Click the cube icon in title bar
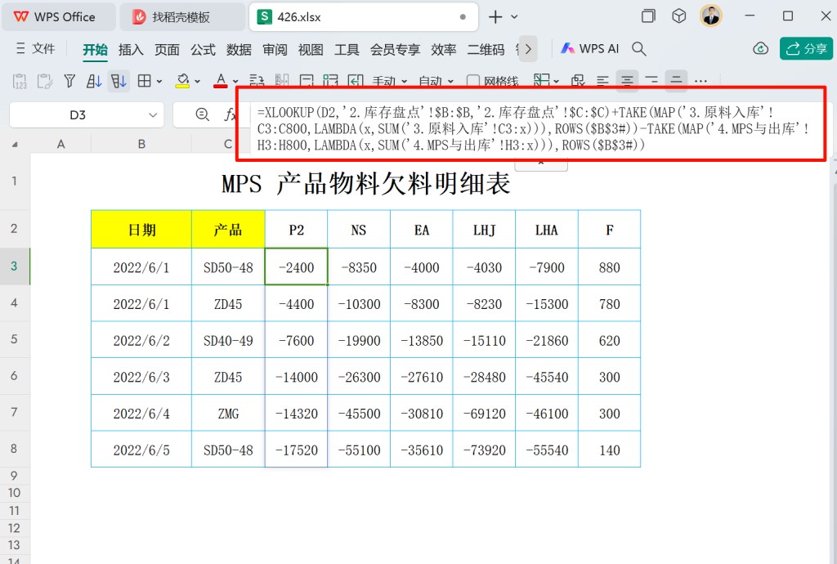 pyautogui.click(x=678, y=16)
